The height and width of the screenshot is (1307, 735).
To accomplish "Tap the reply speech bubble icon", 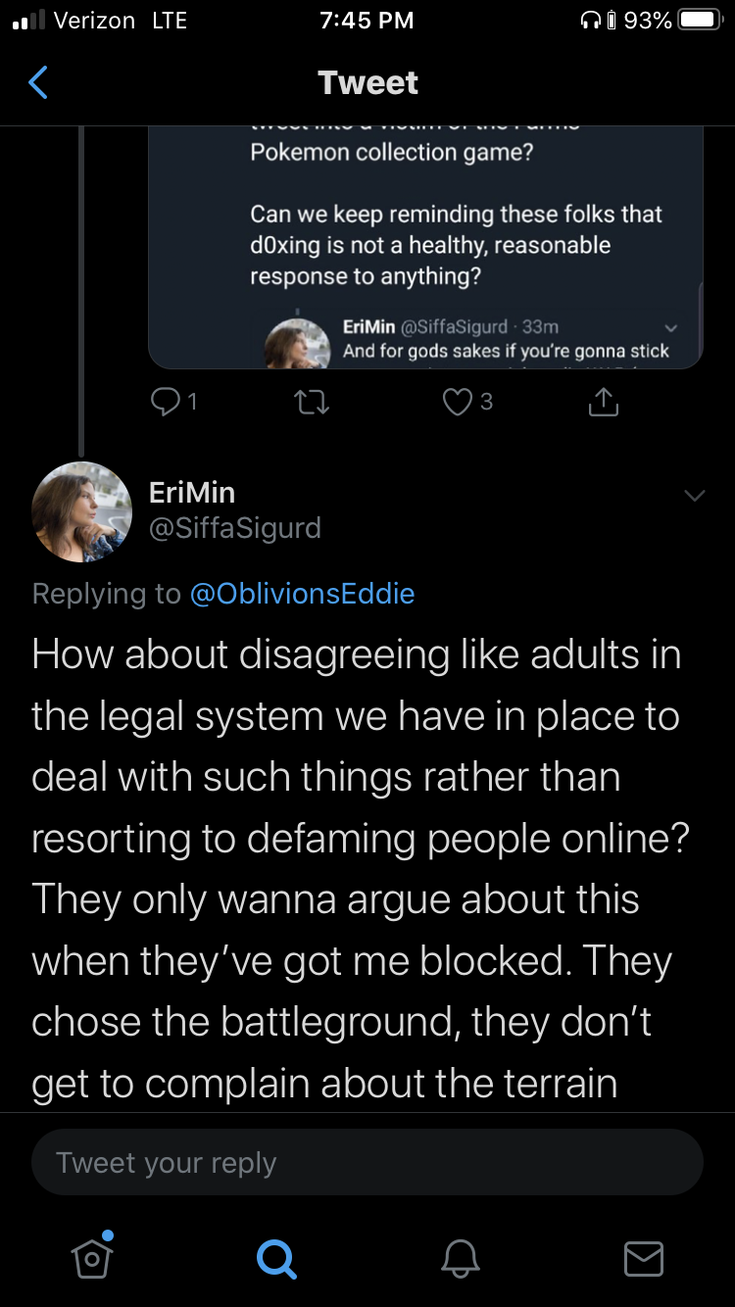I will [174, 401].
